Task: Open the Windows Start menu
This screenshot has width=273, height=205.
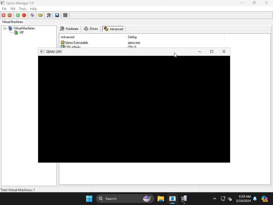Action: [x=89, y=199]
